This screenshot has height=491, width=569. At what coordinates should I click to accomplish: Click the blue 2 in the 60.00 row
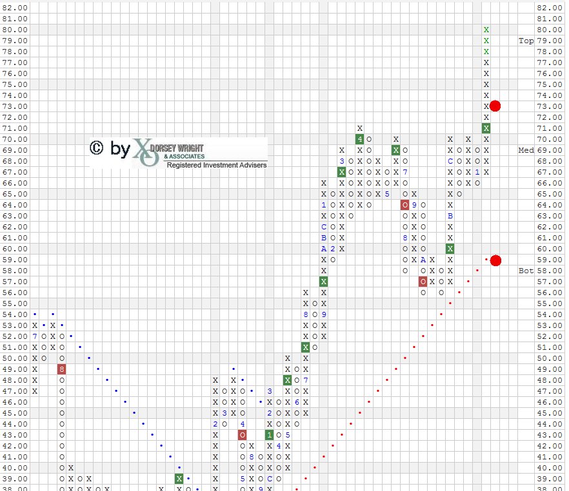[332, 249]
